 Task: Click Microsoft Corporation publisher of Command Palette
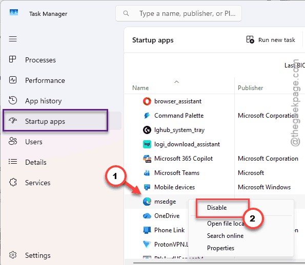pyautogui.click(x=268, y=116)
